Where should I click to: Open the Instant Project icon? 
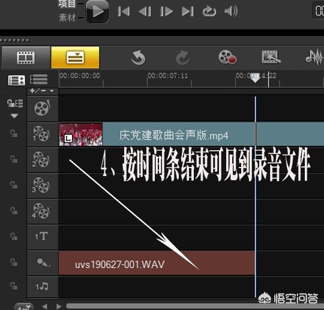[271, 56]
